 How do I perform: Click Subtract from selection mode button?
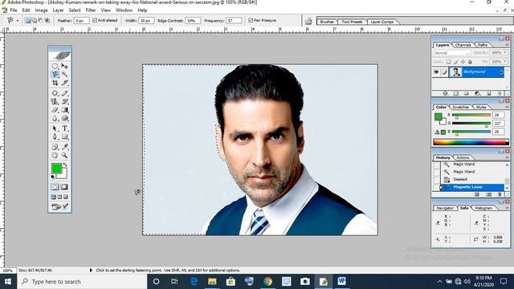tap(41, 20)
